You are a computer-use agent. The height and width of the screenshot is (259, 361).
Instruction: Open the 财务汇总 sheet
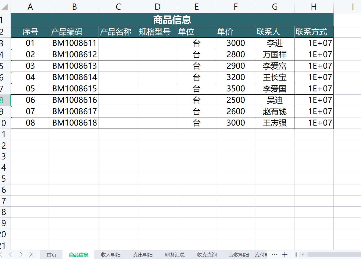coord(175,255)
